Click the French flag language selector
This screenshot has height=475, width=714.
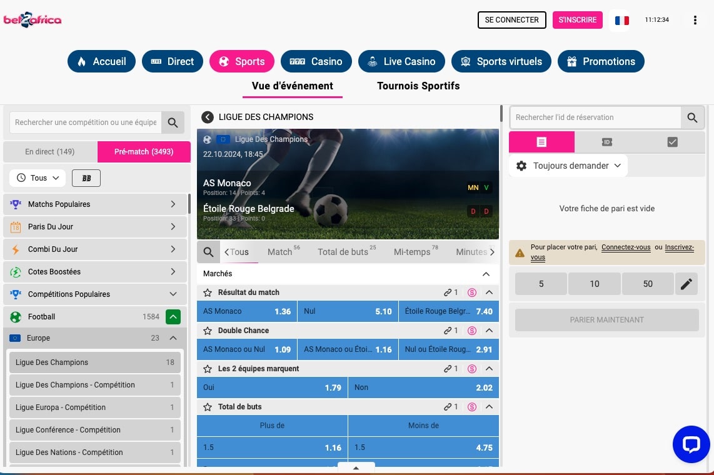click(x=621, y=19)
